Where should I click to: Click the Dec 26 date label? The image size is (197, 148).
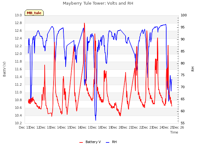[x=179, y=127]
